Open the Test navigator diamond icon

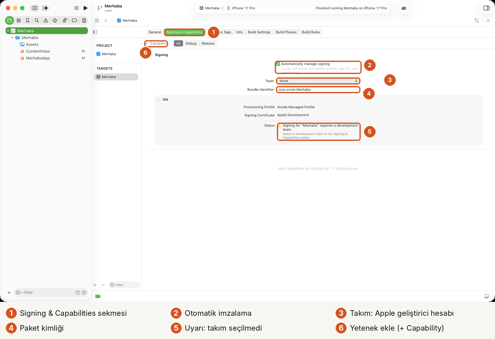point(55,20)
